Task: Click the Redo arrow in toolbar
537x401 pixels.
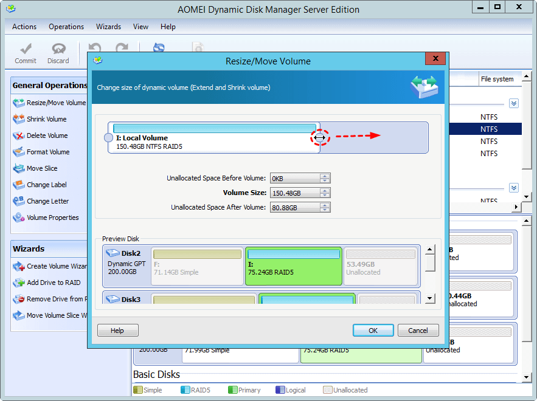Action: coord(122,48)
